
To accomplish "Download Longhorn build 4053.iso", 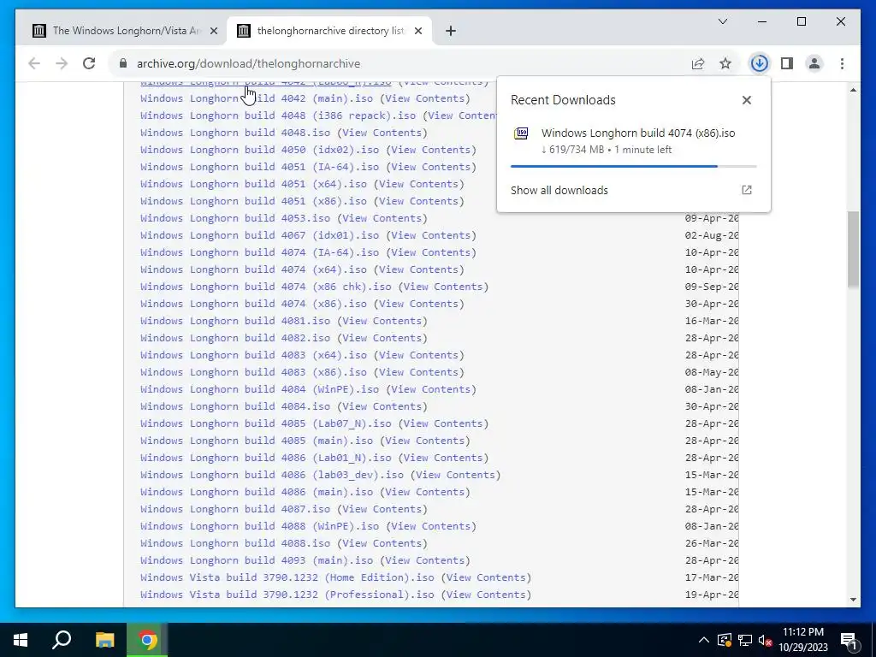I will [x=235, y=218].
